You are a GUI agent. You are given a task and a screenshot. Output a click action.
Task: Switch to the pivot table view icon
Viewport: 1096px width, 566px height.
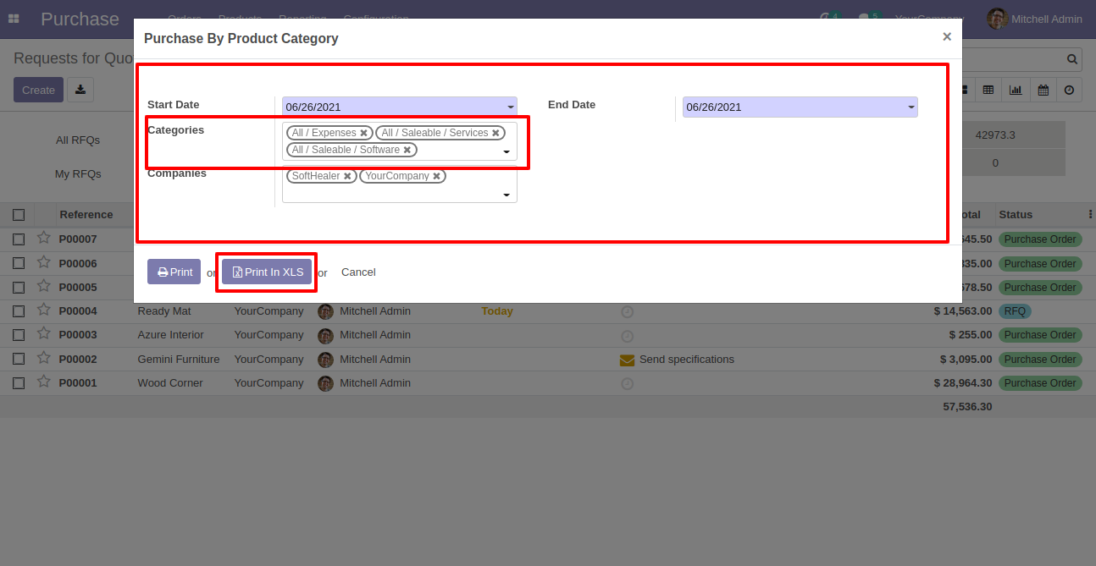point(988,90)
